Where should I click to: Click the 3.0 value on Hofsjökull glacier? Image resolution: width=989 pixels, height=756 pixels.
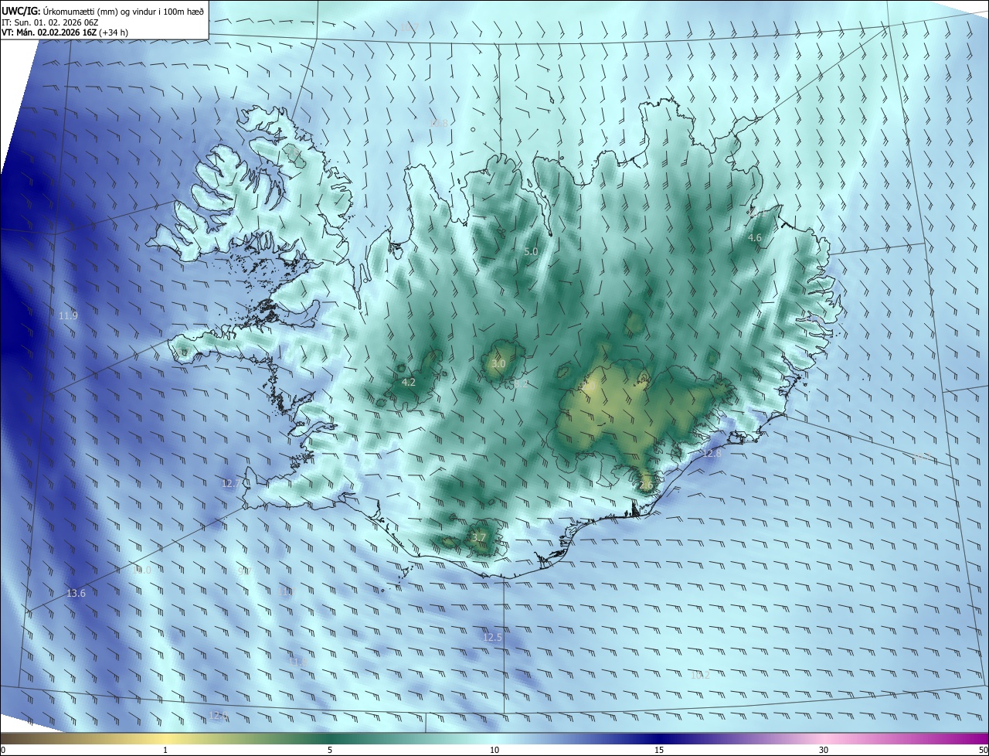coord(498,363)
